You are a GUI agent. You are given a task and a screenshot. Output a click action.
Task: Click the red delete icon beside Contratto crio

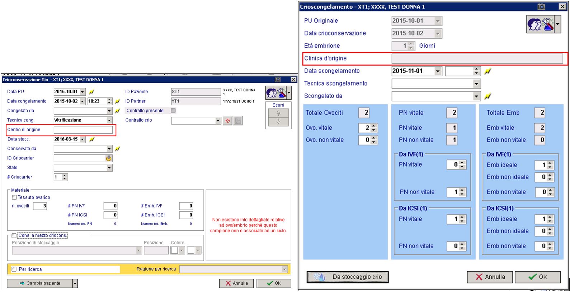227,121
